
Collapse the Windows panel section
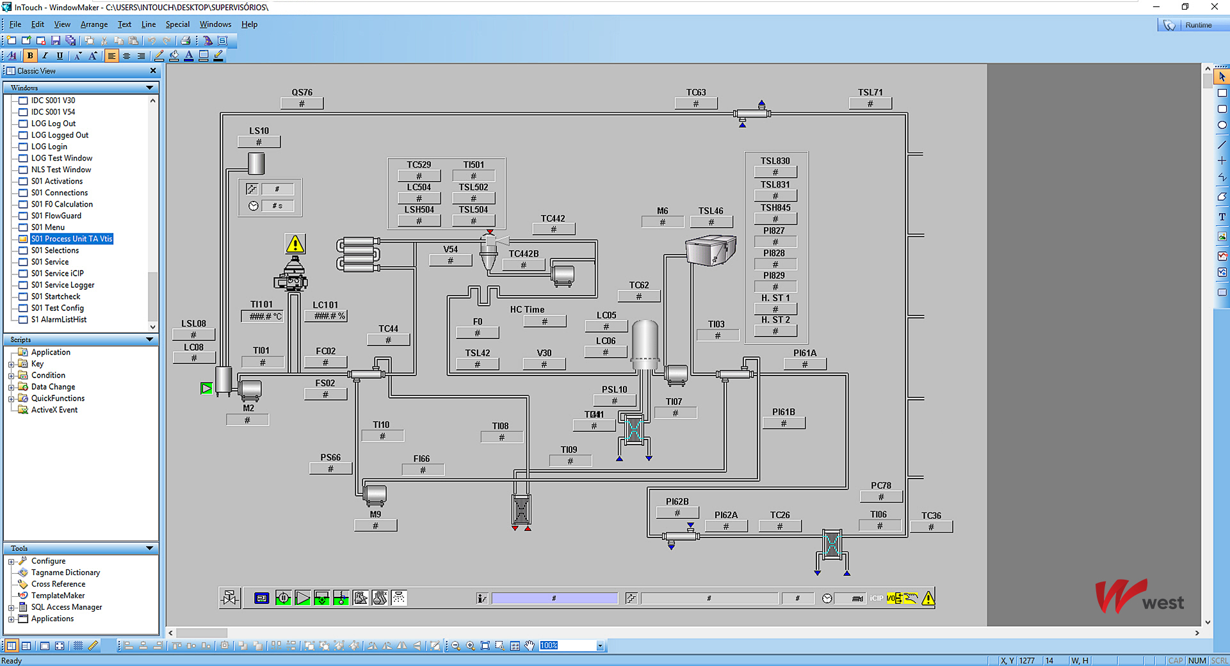tap(149, 88)
